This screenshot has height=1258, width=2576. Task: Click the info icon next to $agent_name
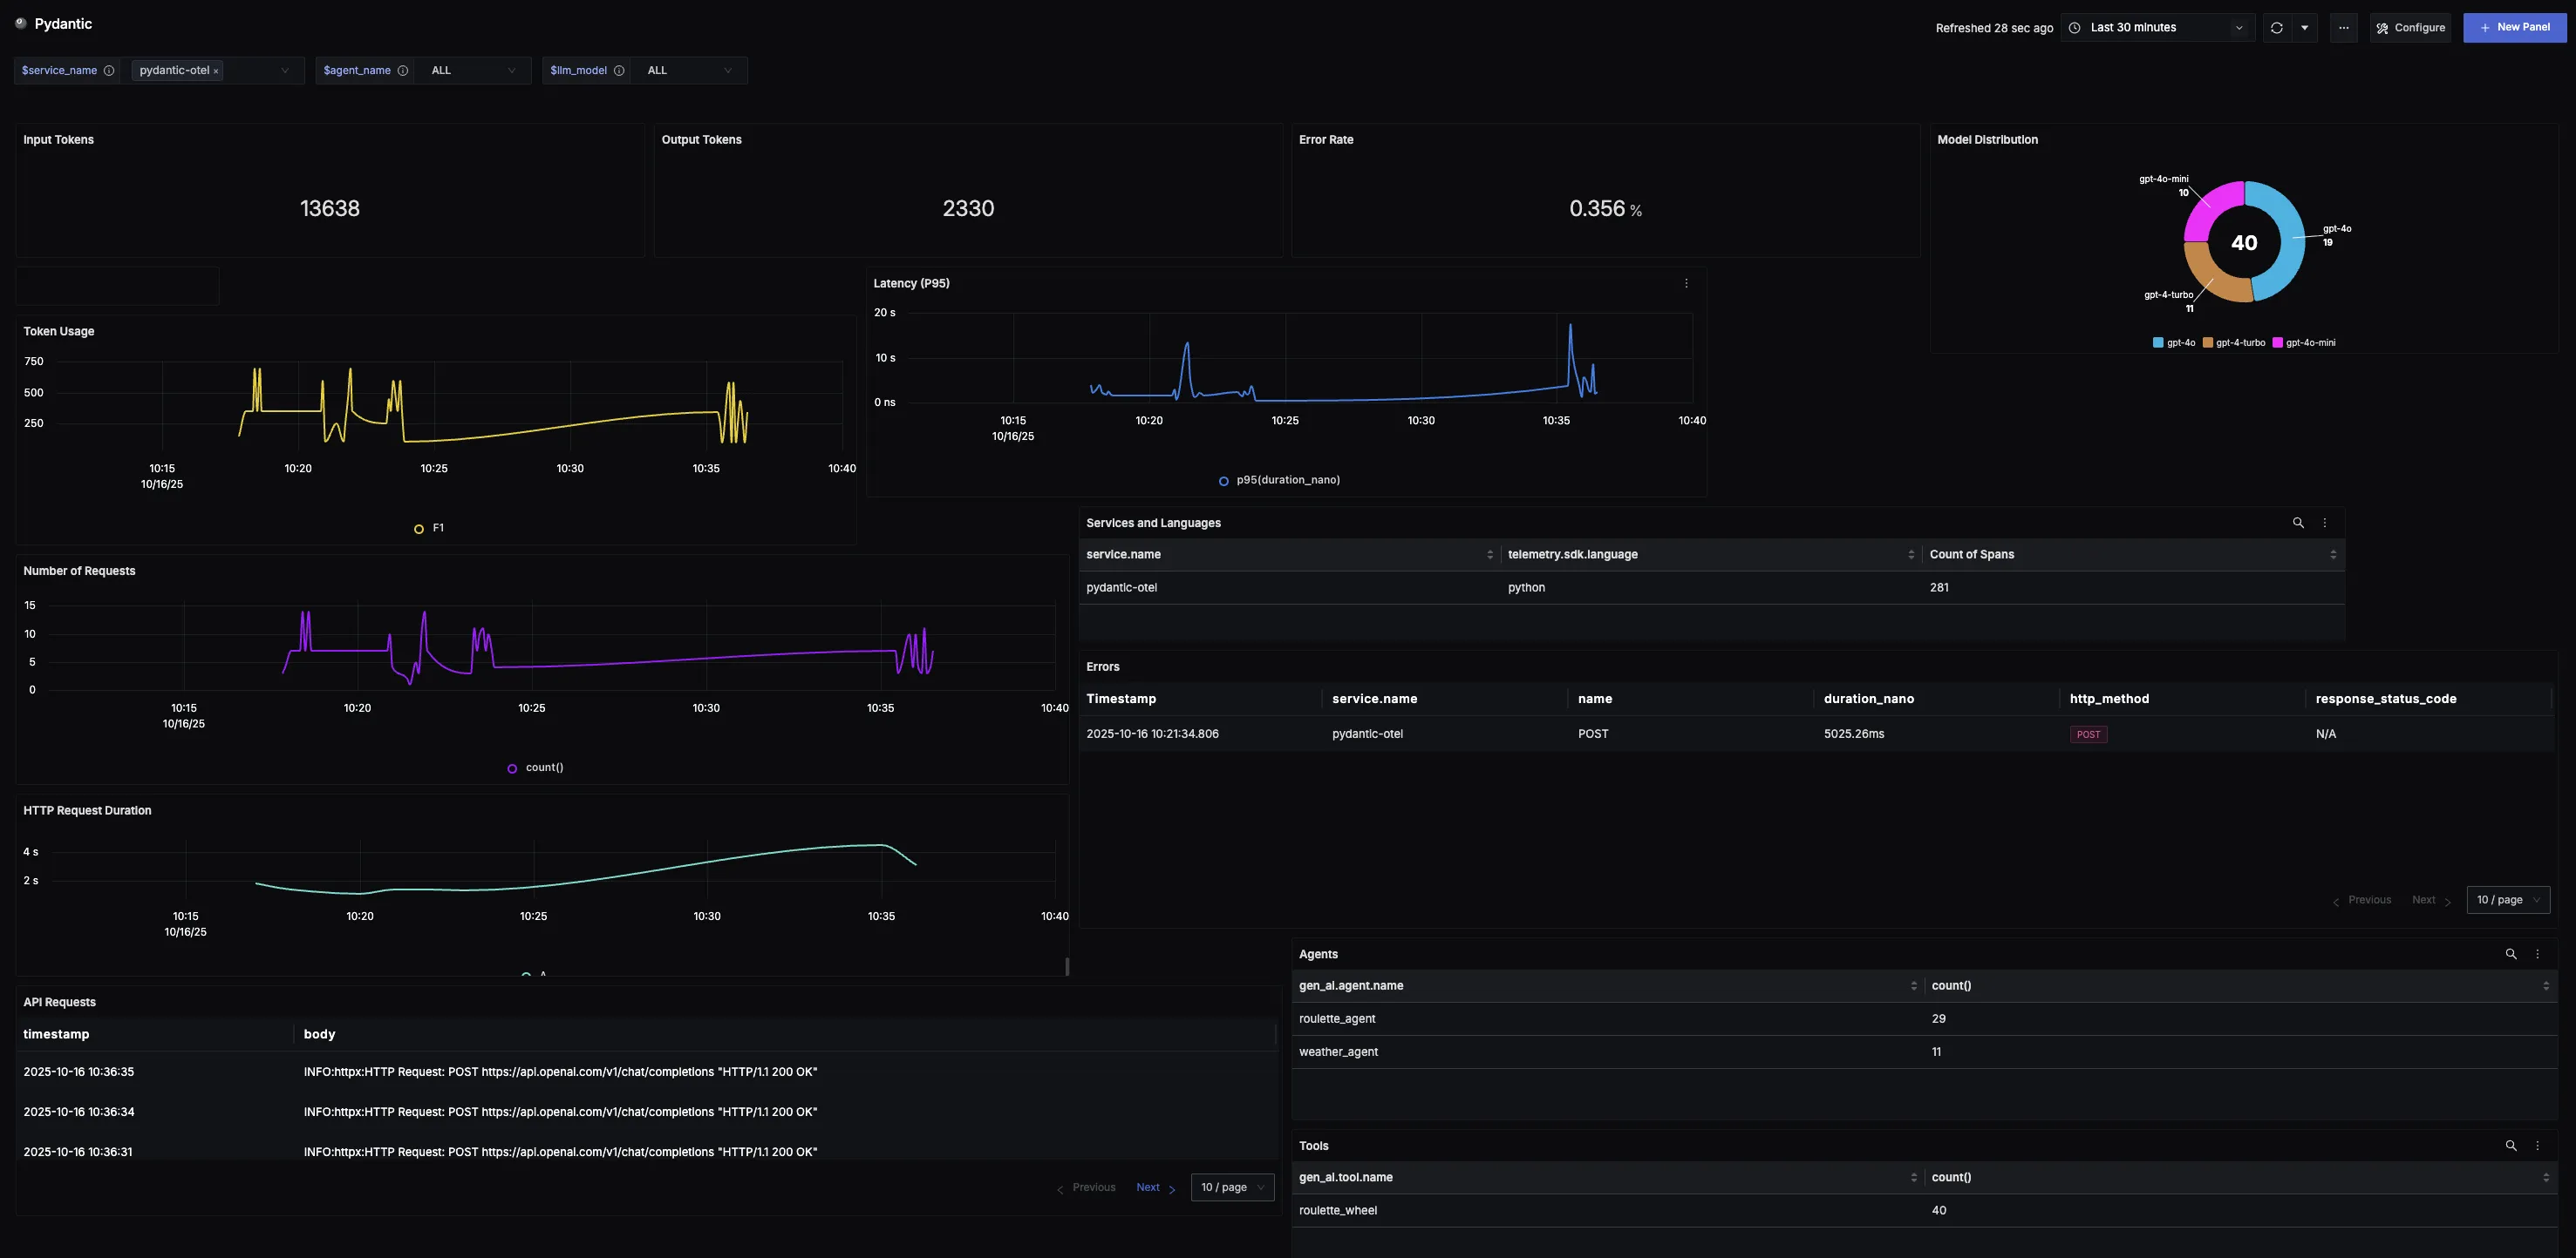point(404,70)
